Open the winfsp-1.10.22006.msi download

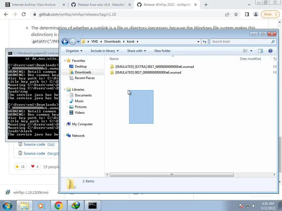click(31, 193)
